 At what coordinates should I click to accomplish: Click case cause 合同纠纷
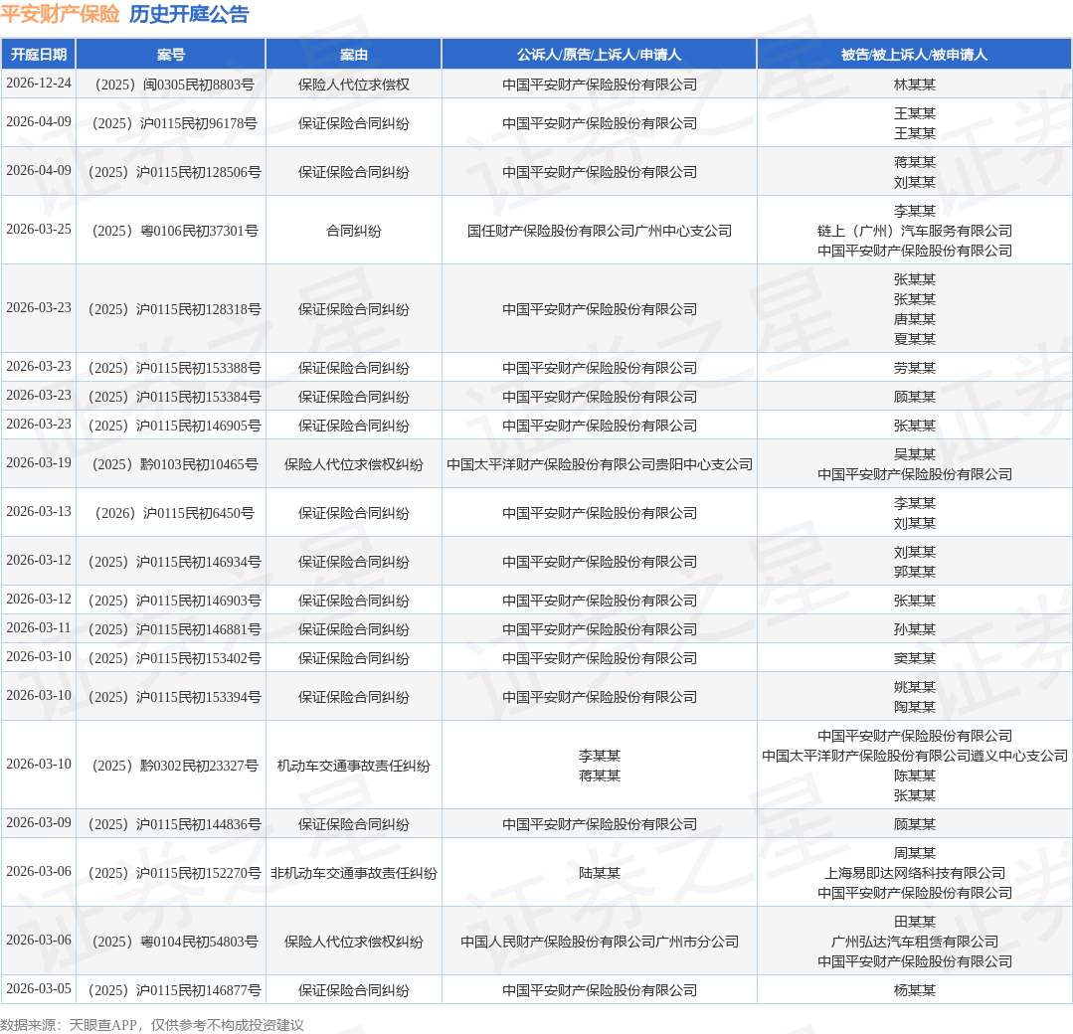pyautogui.click(x=354, y=232)
